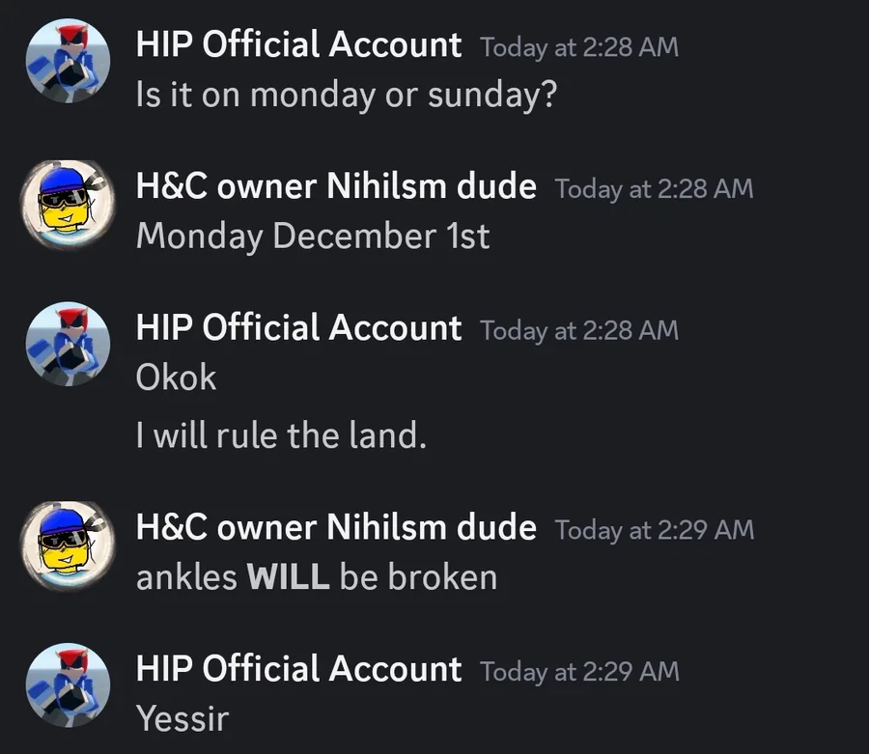
Task: Click the 2:29 AM timestamp above "Yessir"
Action: point(579,671)
